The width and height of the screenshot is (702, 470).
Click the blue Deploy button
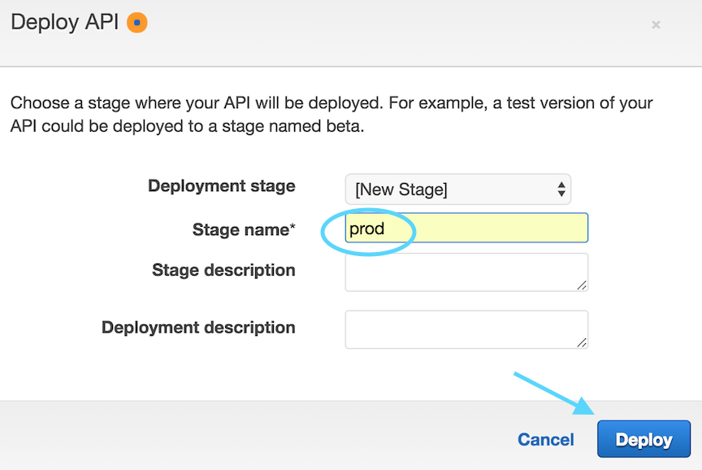(x=643, y=438)
